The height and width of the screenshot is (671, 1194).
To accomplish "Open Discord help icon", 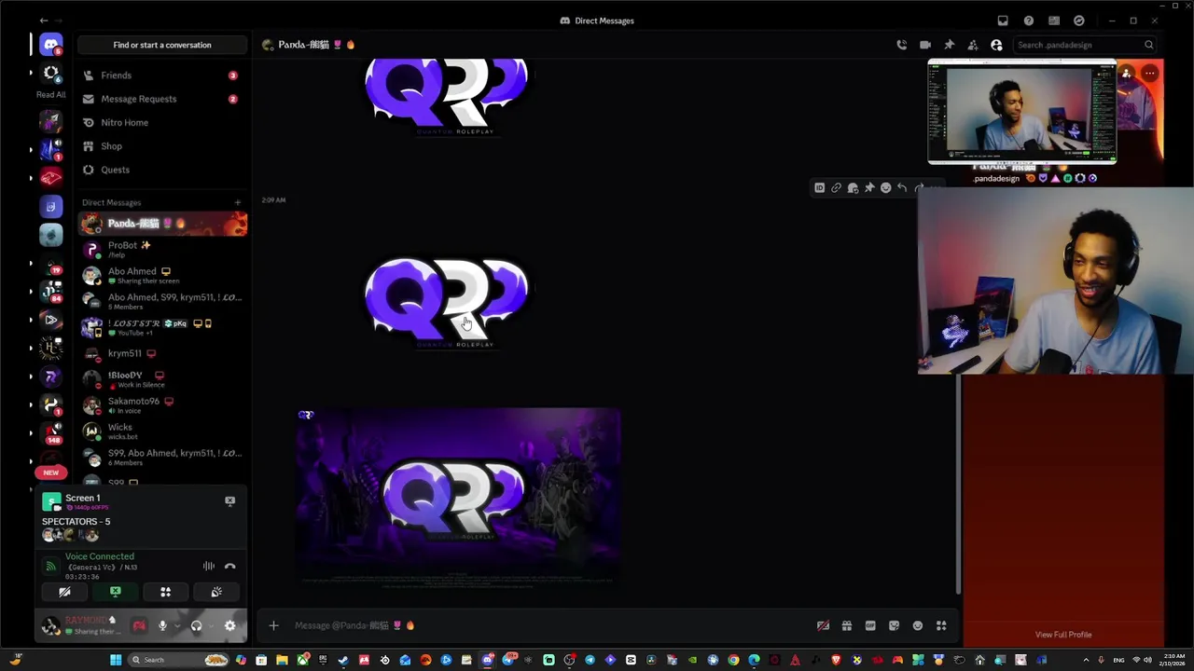I will pyautogui.click(x=1028, y=21).
